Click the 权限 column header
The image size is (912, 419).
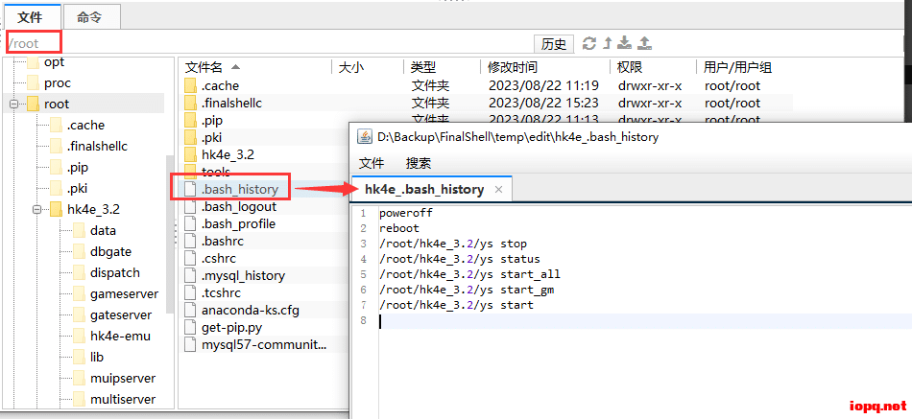click(630, 67)
